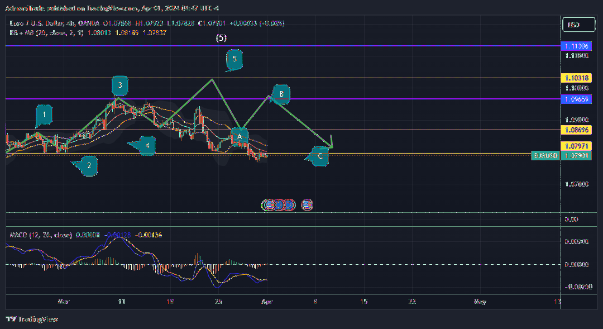This screenshot has width=603, height=329.
Task: Open the TradingView logo link
Action: [32, 319]
